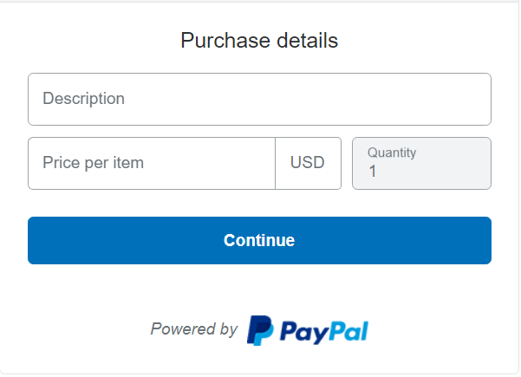521x377 pixels.
Task: Click the 'Price per item' placeholder text
Action: point(93,163)
